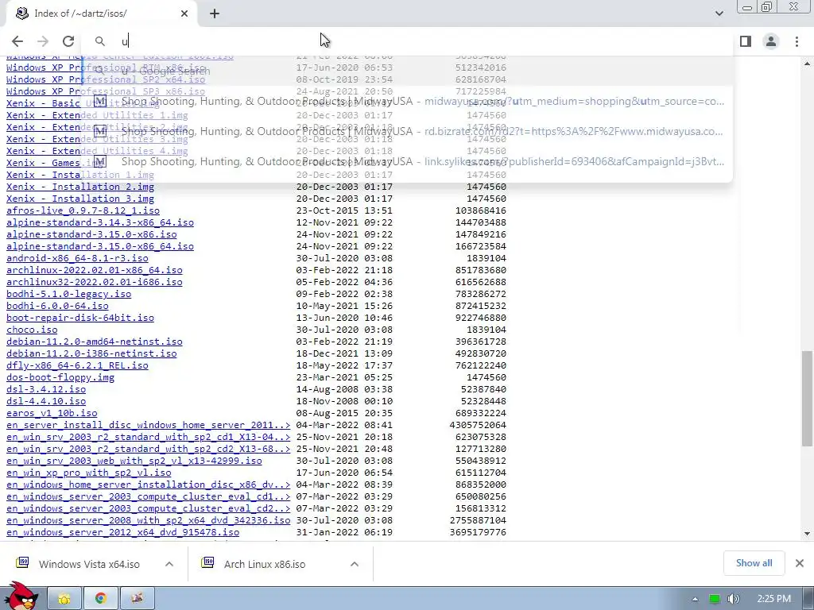Image resolution: width=814 pixels, height=610 pixels.
Task: Close the downloads bar
Action: pyautogui.click(x=800, y=563)
